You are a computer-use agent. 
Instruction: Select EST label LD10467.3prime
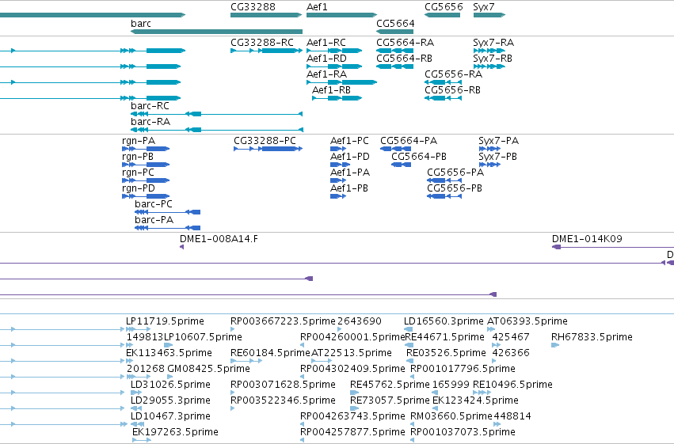pos(170,416)
